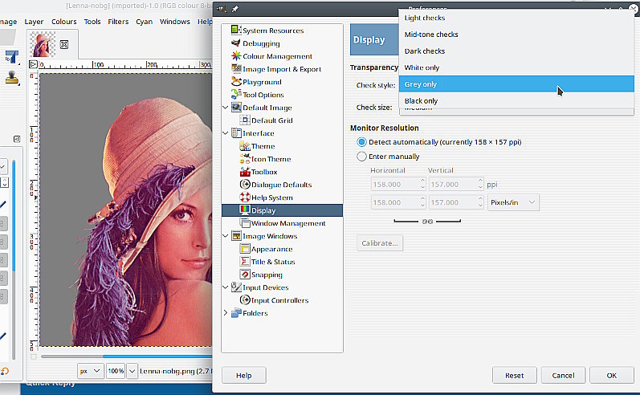The width and height of the screenshot is (640, 395).
Task: Open Title & Status page icon
Action: [244, 262]
